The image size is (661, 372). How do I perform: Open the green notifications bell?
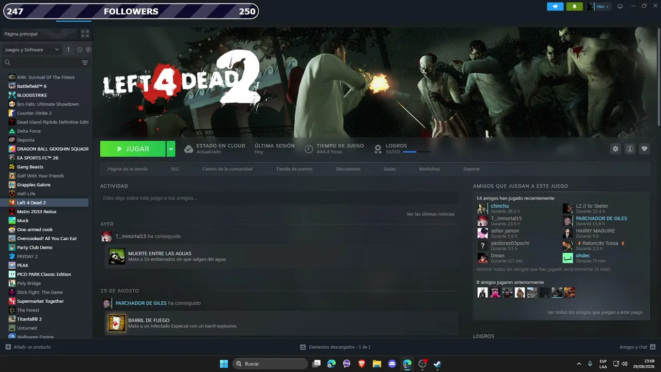point(574,6)
